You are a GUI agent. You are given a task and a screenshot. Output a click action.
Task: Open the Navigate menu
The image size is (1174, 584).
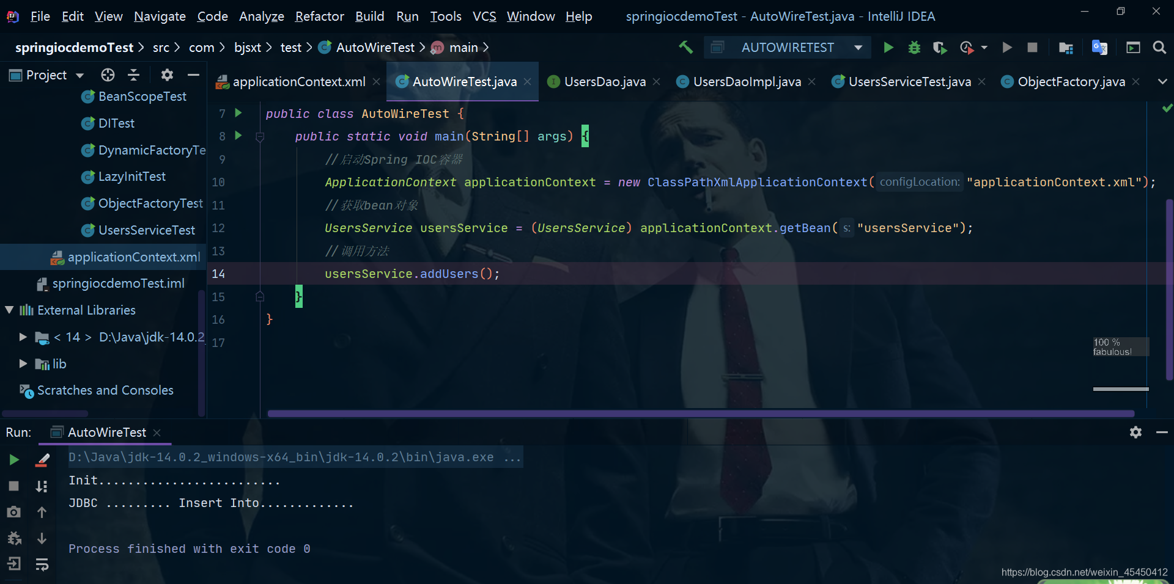(160, 16)
